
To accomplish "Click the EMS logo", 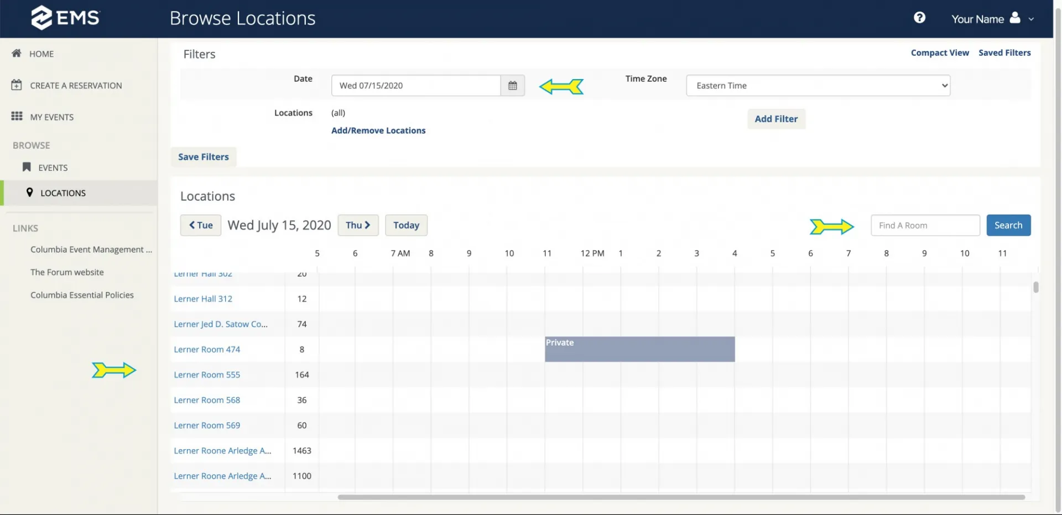I will 65,18.
